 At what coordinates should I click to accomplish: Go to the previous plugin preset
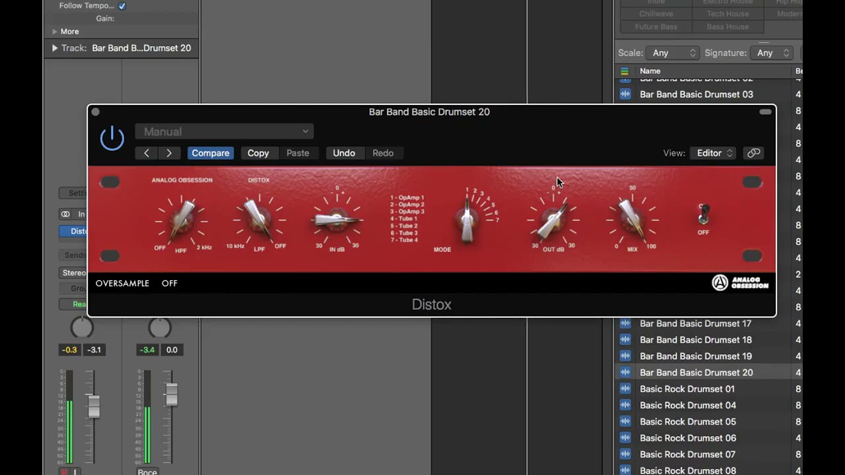(147, 153)
